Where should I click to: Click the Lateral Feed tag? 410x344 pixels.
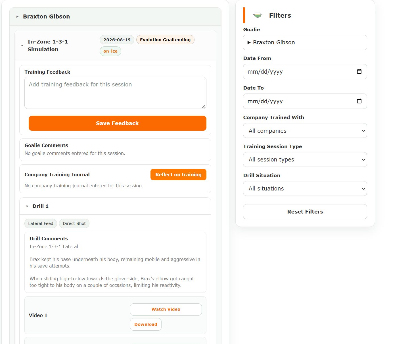41,223
